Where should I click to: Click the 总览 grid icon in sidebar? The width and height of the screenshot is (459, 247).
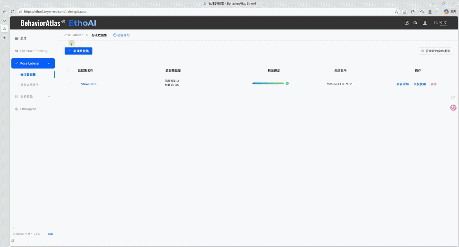tap(16, 38)
